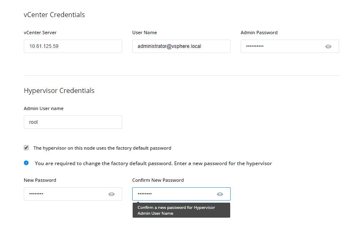The height and width of the screenshot is (226, 347).
Task: Focus the hypervisor New Password input
Action: [x=73, y=194]
